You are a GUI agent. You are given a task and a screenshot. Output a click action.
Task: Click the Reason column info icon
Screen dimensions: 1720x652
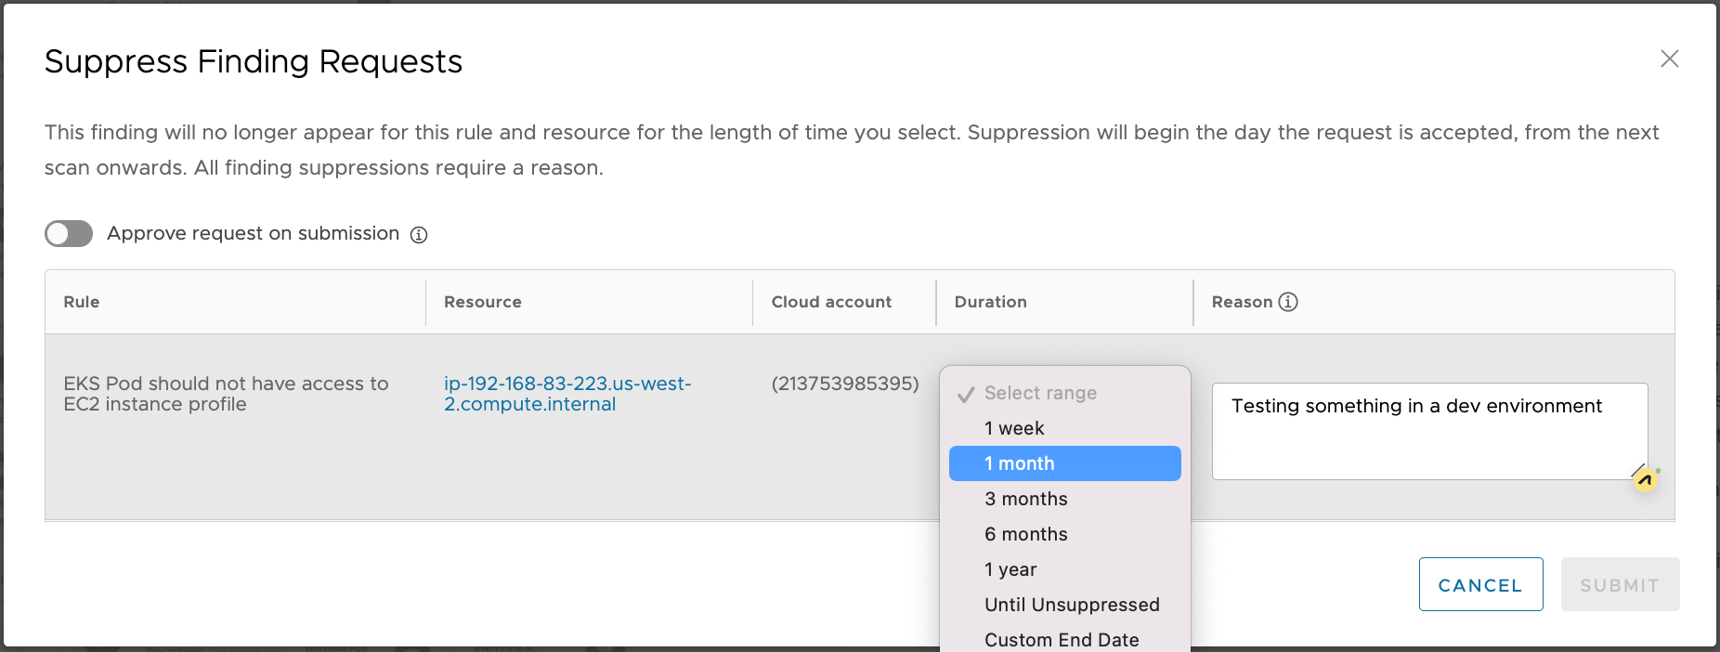tap(1288, 302)
